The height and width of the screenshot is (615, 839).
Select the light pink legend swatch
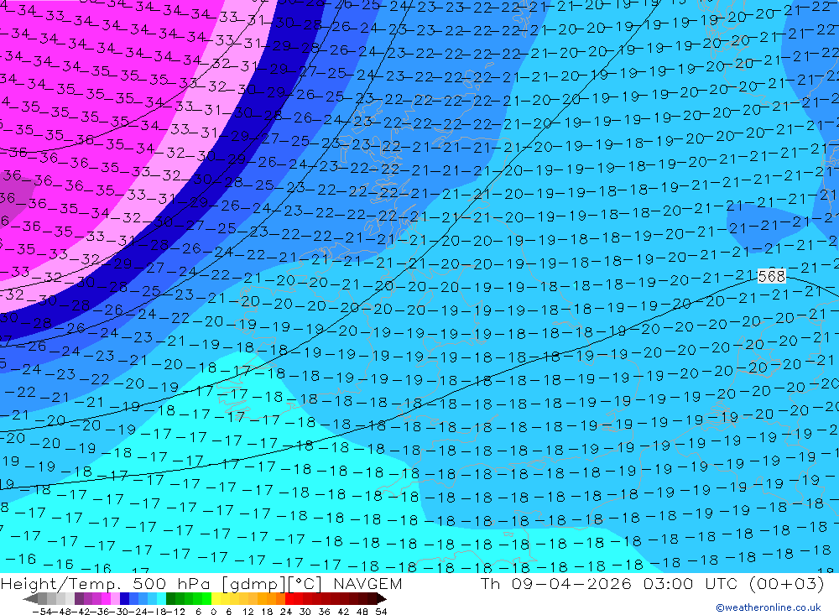115,598
